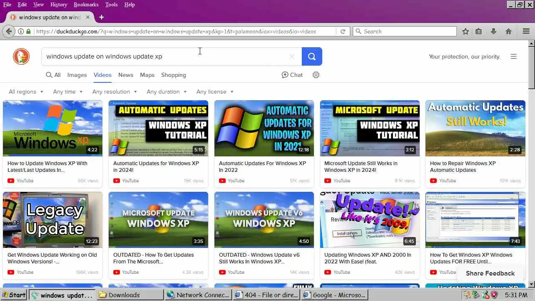The height and width of the screenshot is (301, 535).
Task: Open the Chat feature
Action: [292, 75]
